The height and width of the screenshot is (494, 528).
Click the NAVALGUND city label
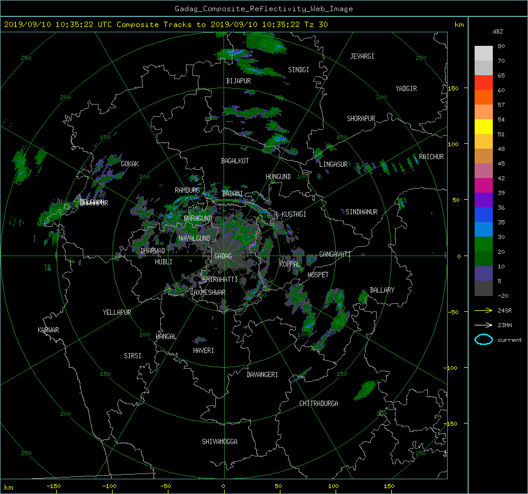pyautogui.click(x=194, y=238)
